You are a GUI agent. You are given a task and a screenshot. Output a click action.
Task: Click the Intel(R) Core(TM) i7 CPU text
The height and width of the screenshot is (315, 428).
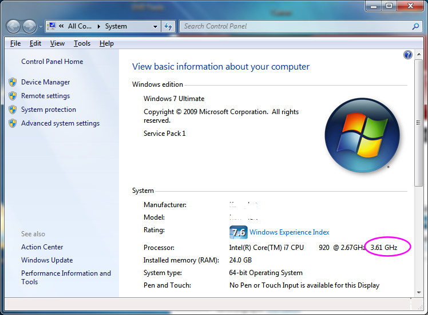coord(267,248)
